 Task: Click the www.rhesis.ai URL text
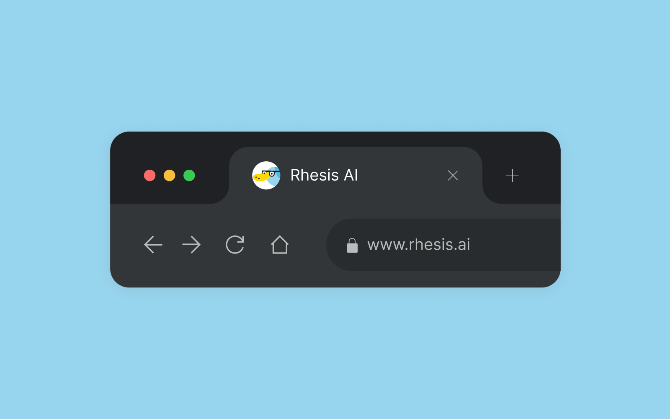coord(419,245)
